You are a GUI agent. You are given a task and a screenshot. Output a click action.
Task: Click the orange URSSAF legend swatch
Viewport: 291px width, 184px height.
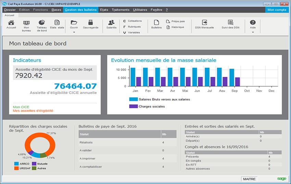[x=16, y=168]
